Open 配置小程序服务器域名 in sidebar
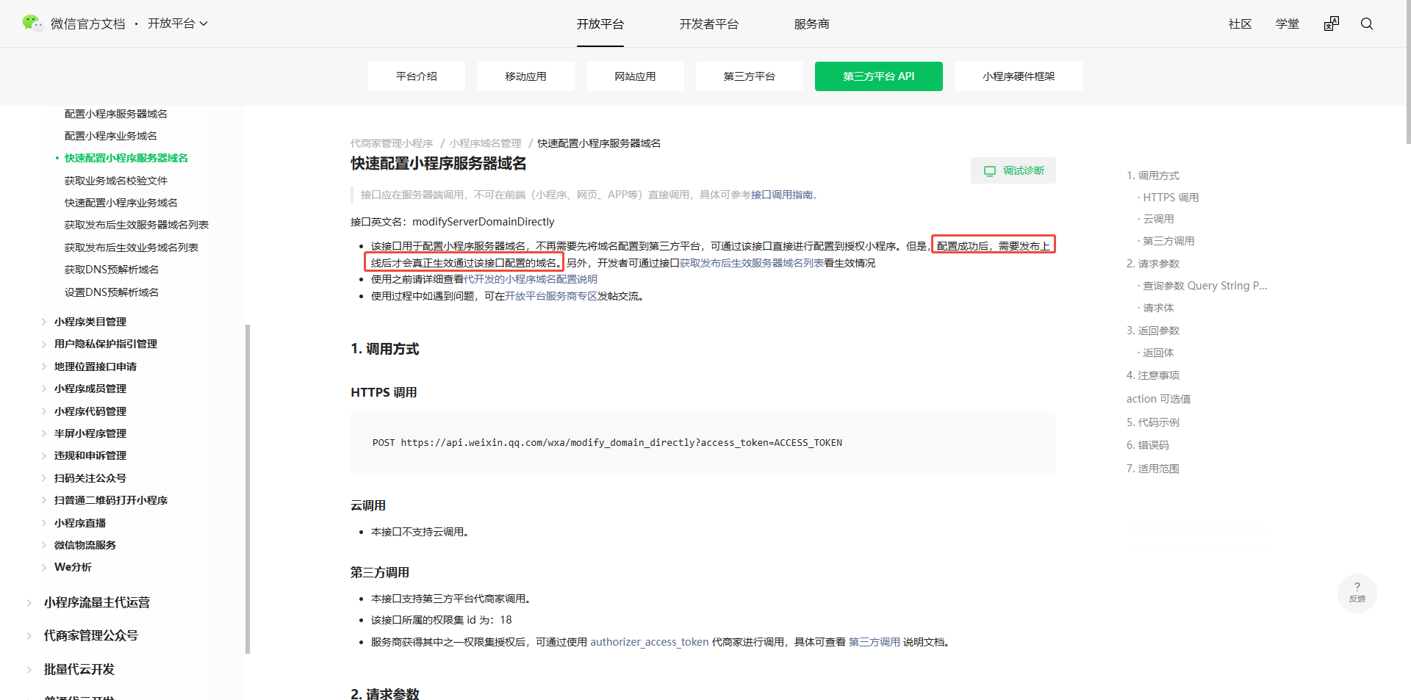Image resolution: width=1411 pixels, height=700 pixels. pyautogui.click(x=116, y=114)
